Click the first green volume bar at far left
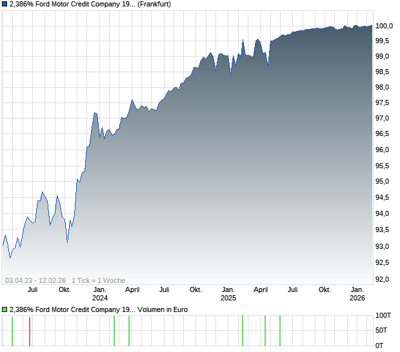 click(12, 331)
